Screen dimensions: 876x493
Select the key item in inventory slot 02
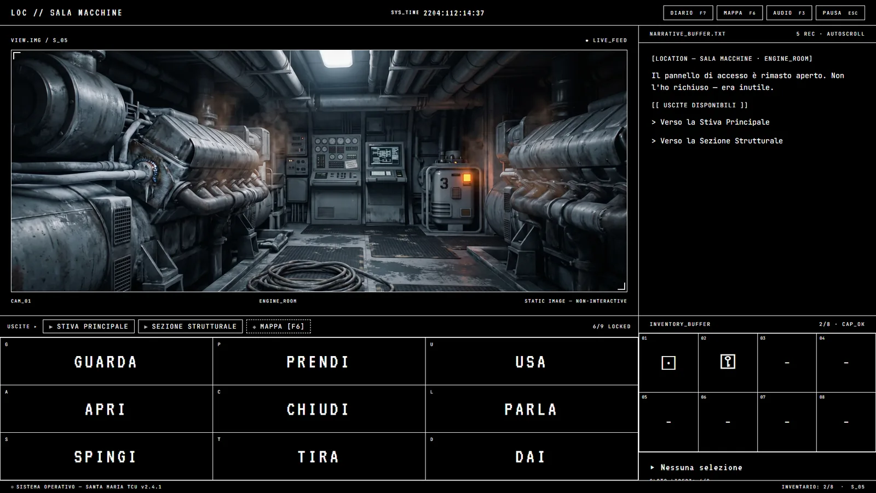[x=728, y=363]
